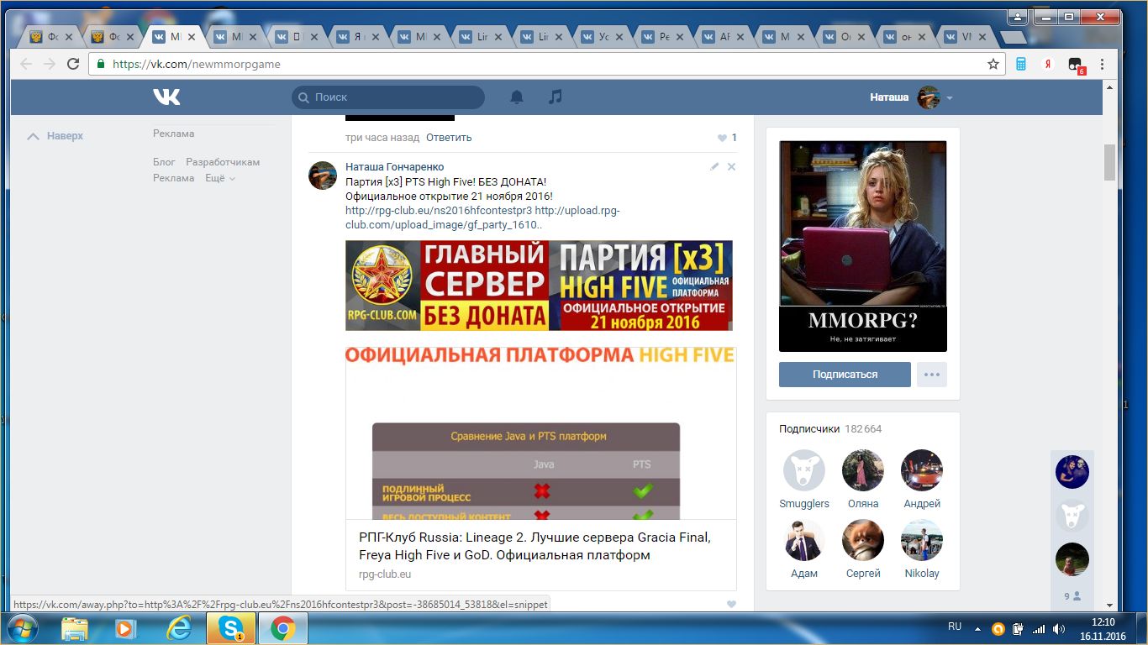Open Наташа Гончаренко's profile name link
1148x645 pixels.
[x=394, y=167]
